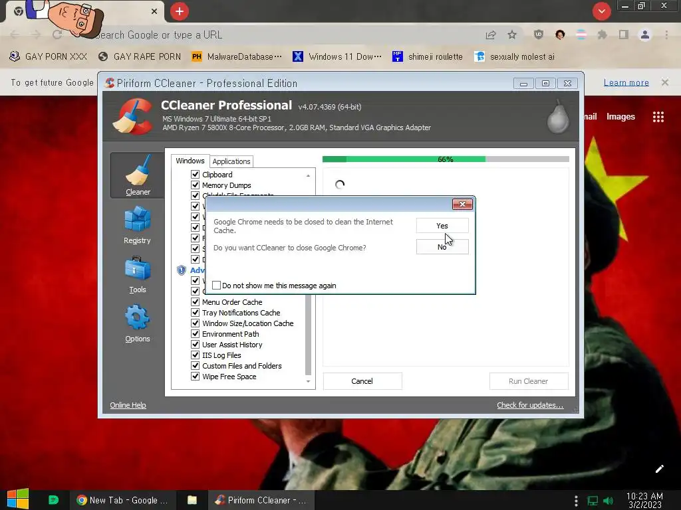Open the Options gear icon
This screenshot has width=681, height=510.
click(137, 317)
